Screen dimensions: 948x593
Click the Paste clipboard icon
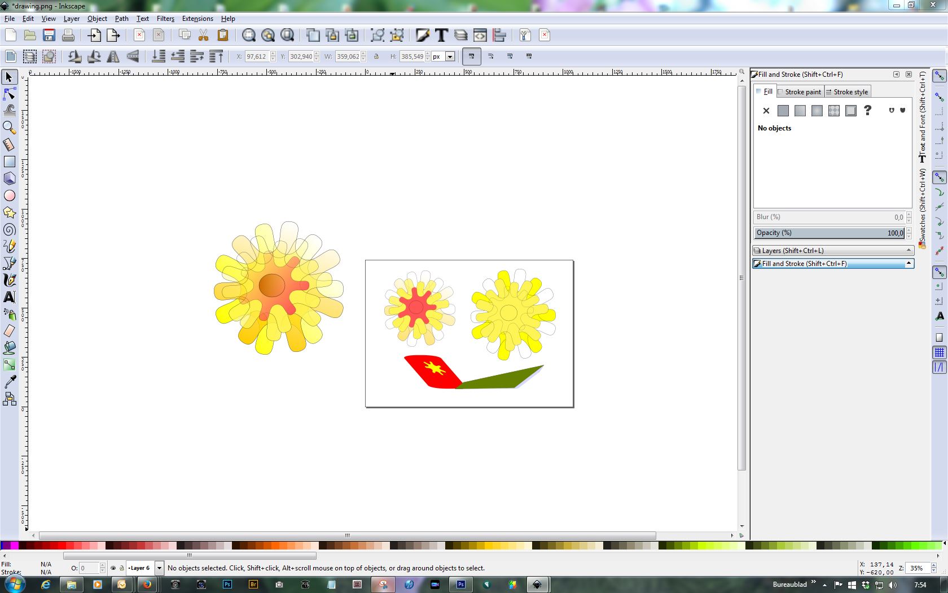223,35
